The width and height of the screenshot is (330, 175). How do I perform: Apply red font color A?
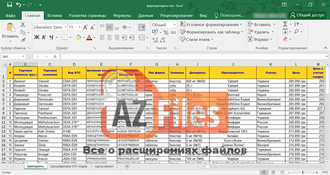pyautogui.click(x=89, y=37)
